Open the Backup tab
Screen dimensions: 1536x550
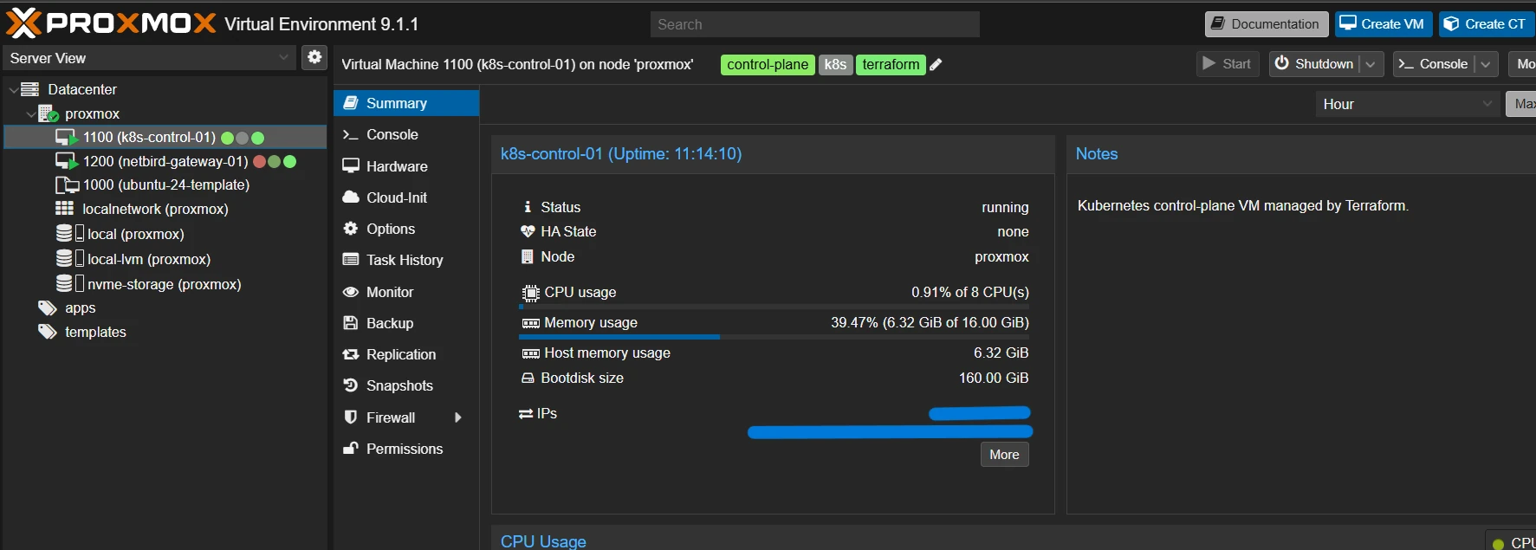click(x=406, y=323)
